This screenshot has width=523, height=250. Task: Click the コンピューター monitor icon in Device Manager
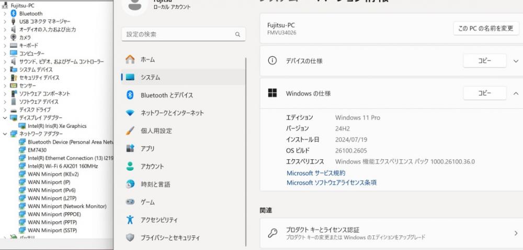14,53
